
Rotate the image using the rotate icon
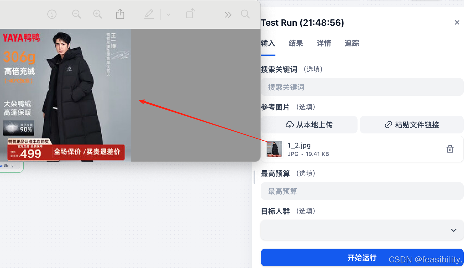191,14
